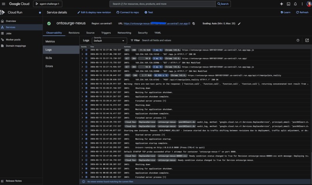Switch to the Security tab
312x185 pixels.
click(x=143, y=33)
